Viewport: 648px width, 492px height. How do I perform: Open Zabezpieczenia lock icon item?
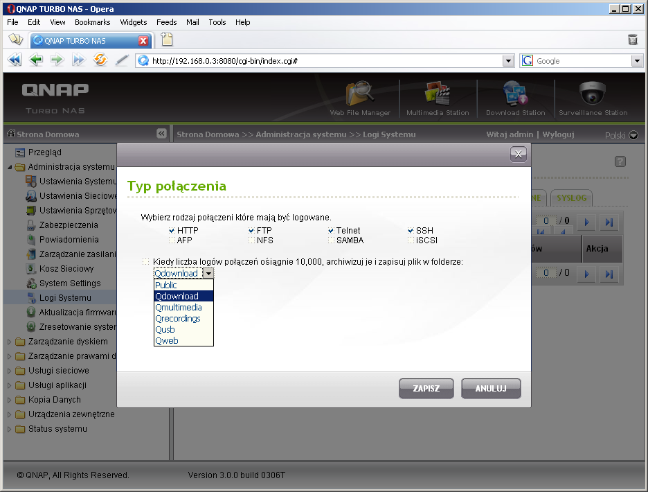(x=31, y=225)
